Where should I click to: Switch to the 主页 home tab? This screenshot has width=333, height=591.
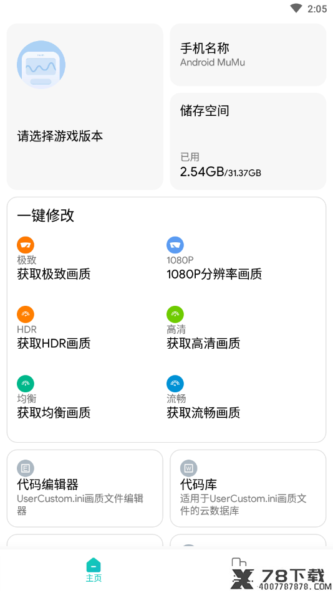click(94, 570)
